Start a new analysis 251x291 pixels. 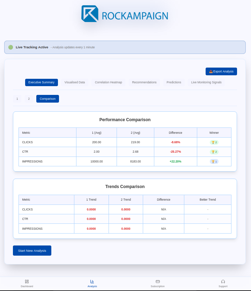(32, 251)
